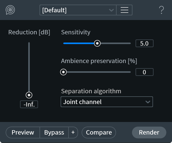
Task: Click the right end of Sensitivity slider track
Action: (x=130, y=43)
